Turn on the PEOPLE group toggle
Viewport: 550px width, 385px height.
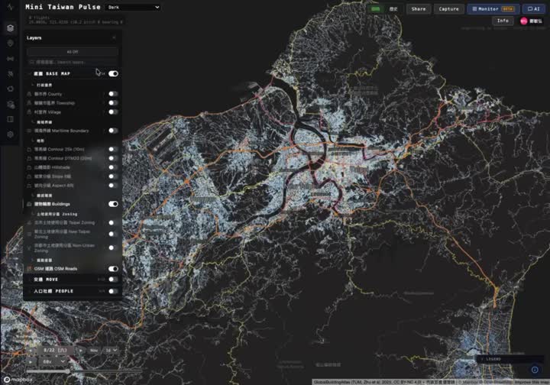pyautogui.click(x=113, y=291)
